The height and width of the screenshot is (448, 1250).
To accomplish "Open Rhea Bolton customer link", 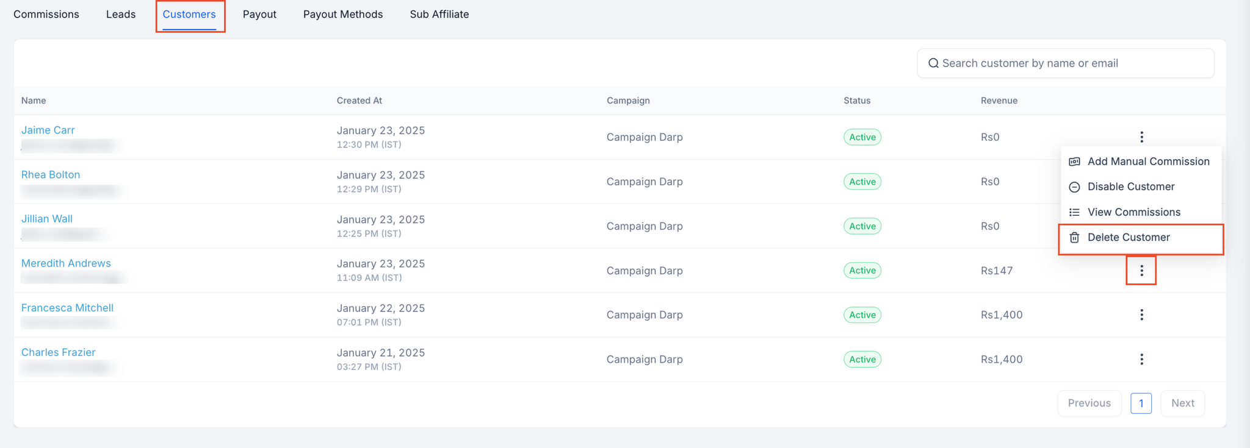I will (51, 174).
